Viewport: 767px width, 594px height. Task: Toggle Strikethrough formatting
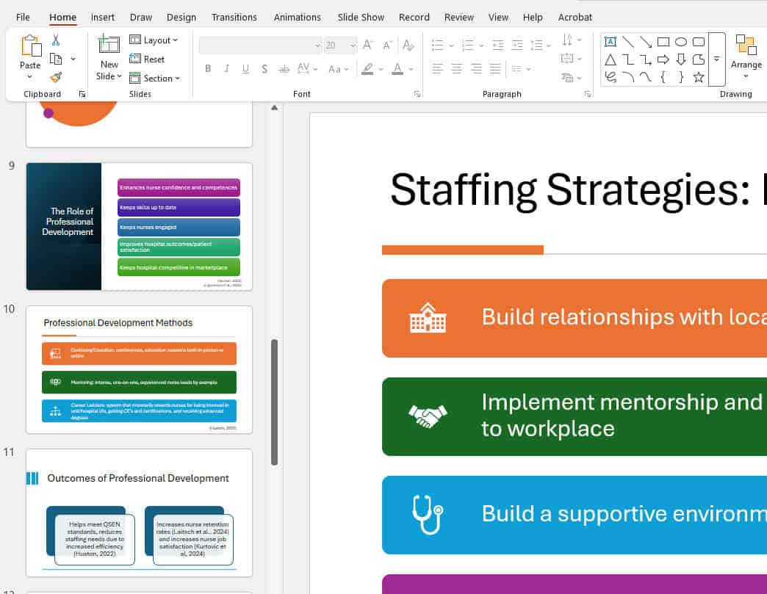coord(284,70)
